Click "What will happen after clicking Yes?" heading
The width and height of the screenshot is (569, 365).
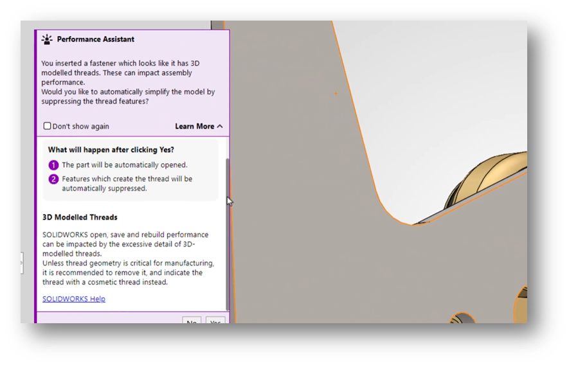[111, 150]
